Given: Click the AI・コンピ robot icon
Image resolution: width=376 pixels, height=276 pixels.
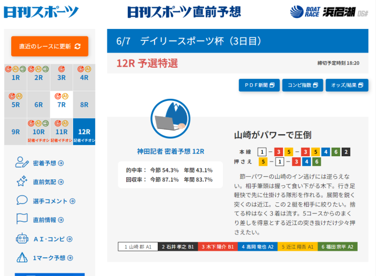Looking at the screenshot, I should pyautogui.click(x=22, y=238).
